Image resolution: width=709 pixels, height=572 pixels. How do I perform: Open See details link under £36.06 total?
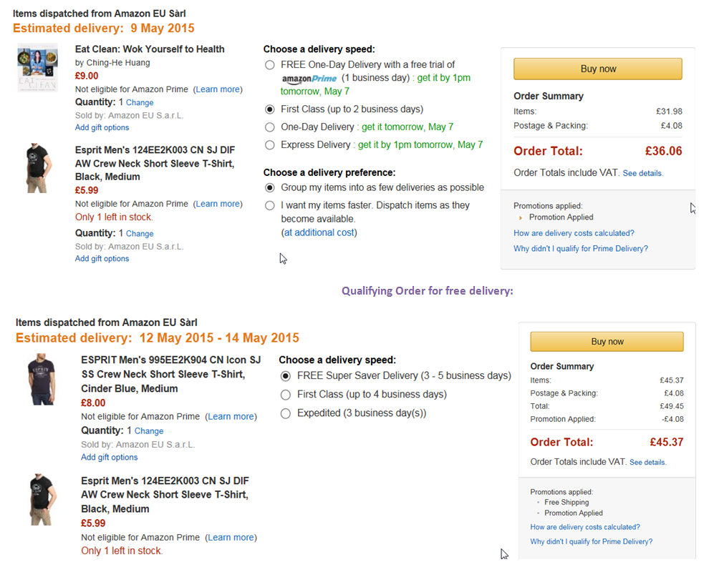(642, 174)
